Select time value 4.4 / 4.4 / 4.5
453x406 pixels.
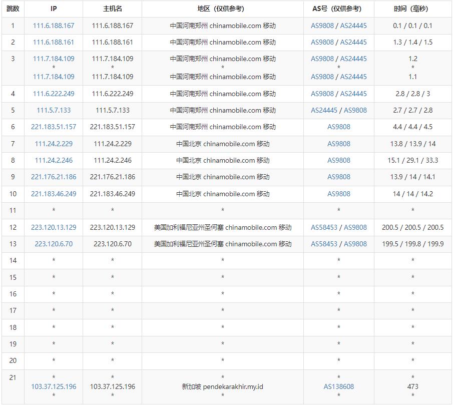point(412,127)
